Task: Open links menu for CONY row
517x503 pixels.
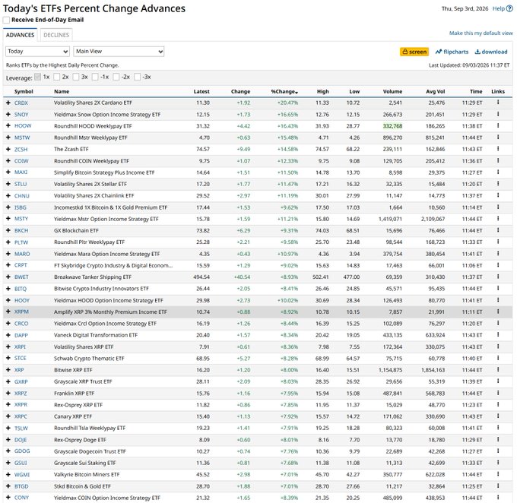Action: click(498, 498)
